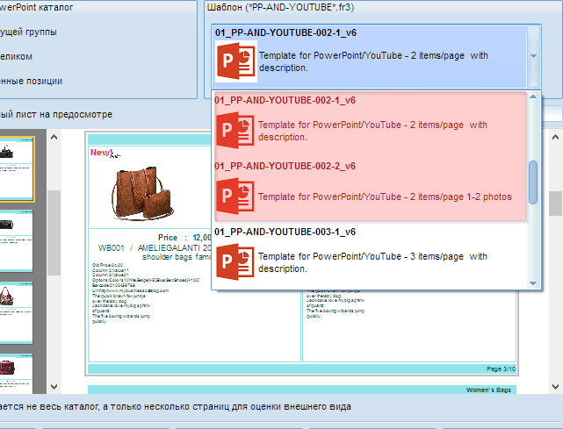Click 'Page 3/10' footer text in preview
This screenshot has width=563, height=429.
pyautogui.click(x=501, y=368)
